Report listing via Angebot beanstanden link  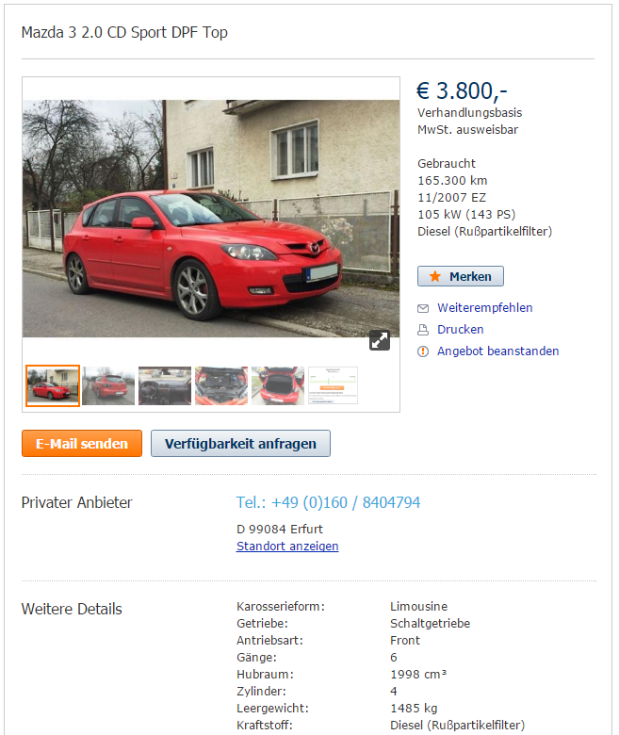498,351
